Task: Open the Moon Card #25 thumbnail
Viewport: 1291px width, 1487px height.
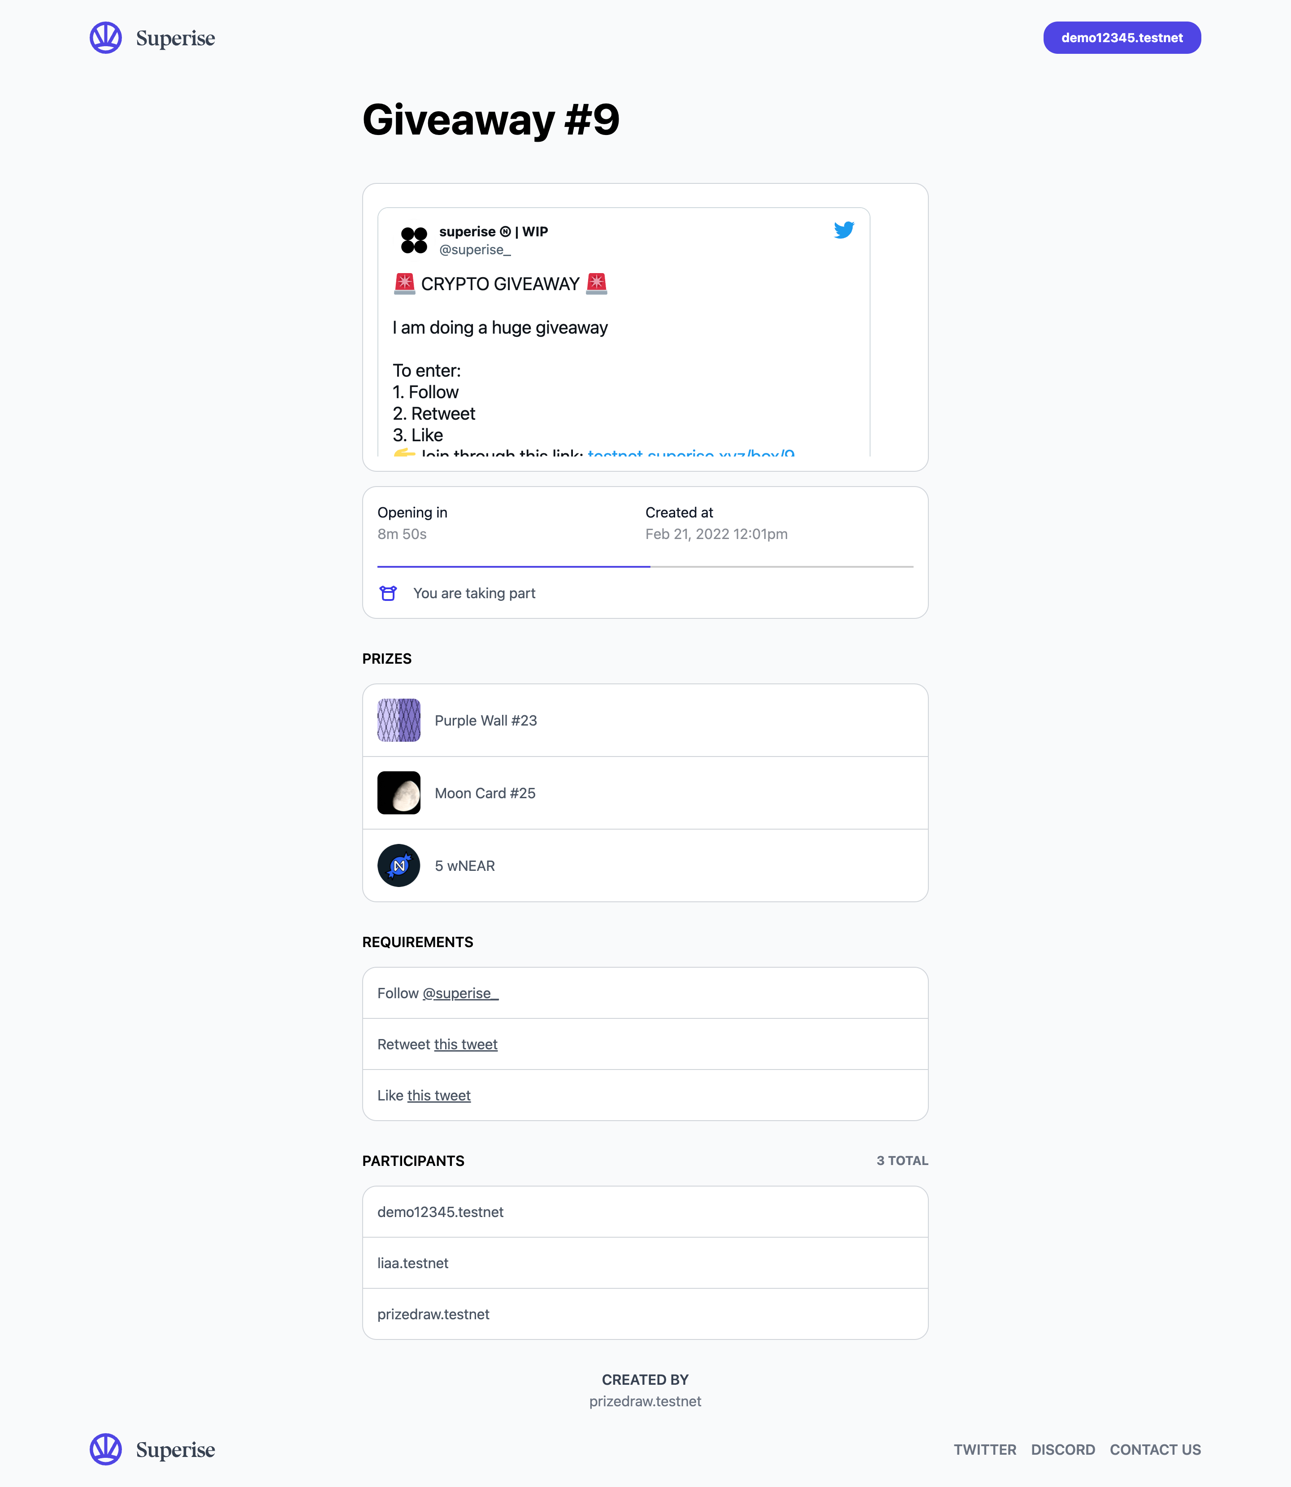Action: click(399, 793)
